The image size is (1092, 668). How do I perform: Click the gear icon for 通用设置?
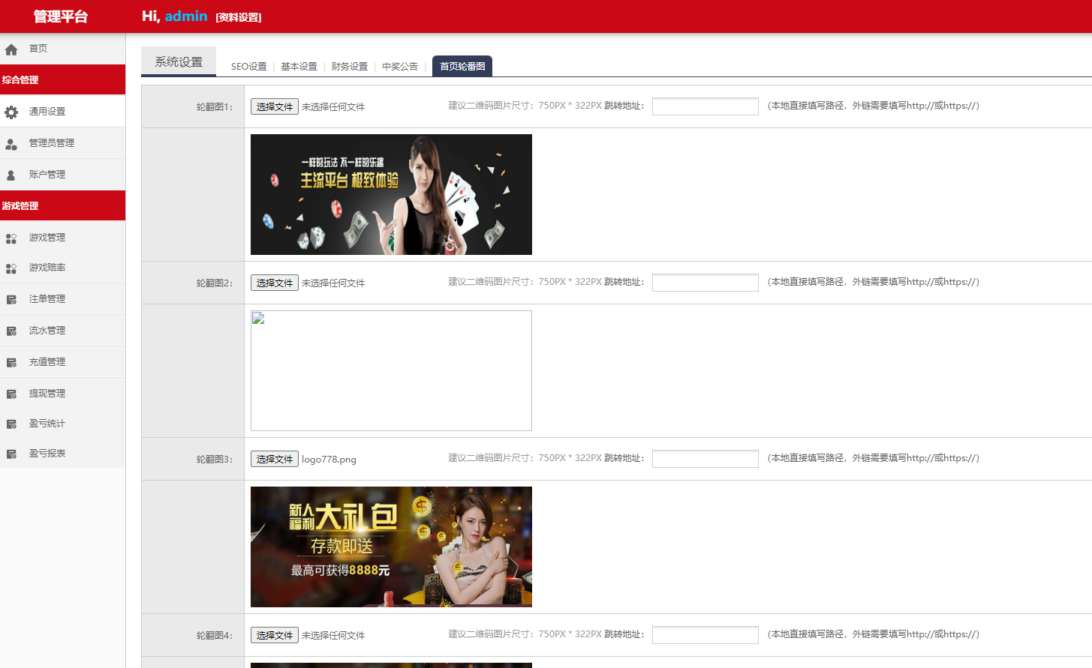11,112
